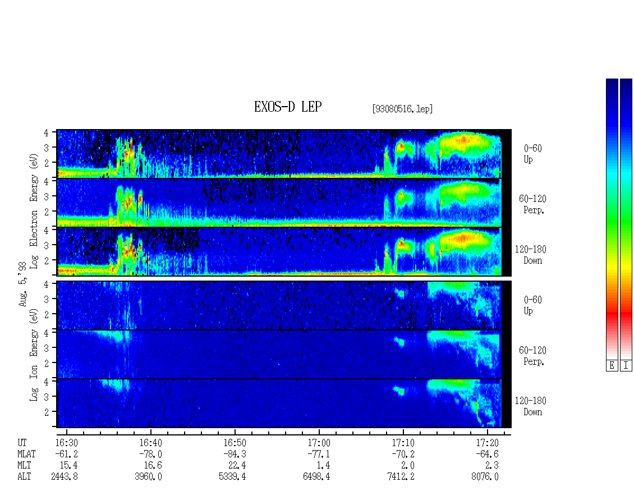The width and height of the screenshot is (634, 491).
Task: Click the 17:10 UT time label
Action: pos(403,443)
